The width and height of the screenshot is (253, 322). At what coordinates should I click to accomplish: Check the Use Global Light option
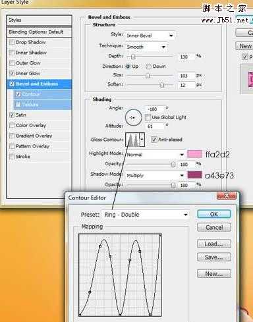tap(148, 117)
